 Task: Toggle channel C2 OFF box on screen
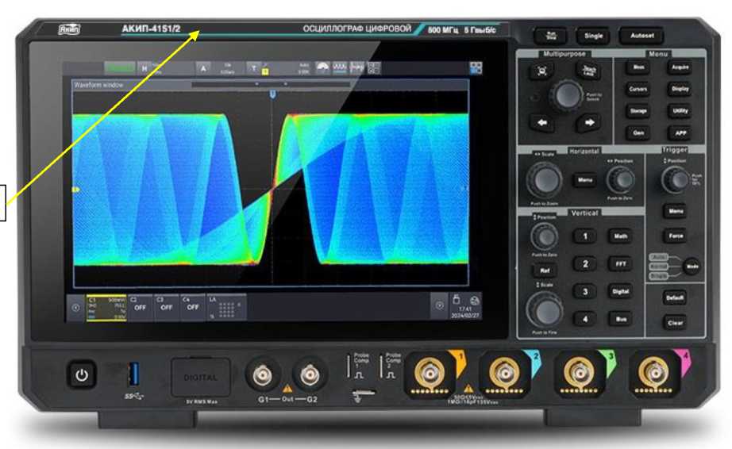140,305
